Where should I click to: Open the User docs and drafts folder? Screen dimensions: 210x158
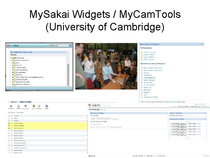pos(23,82)
